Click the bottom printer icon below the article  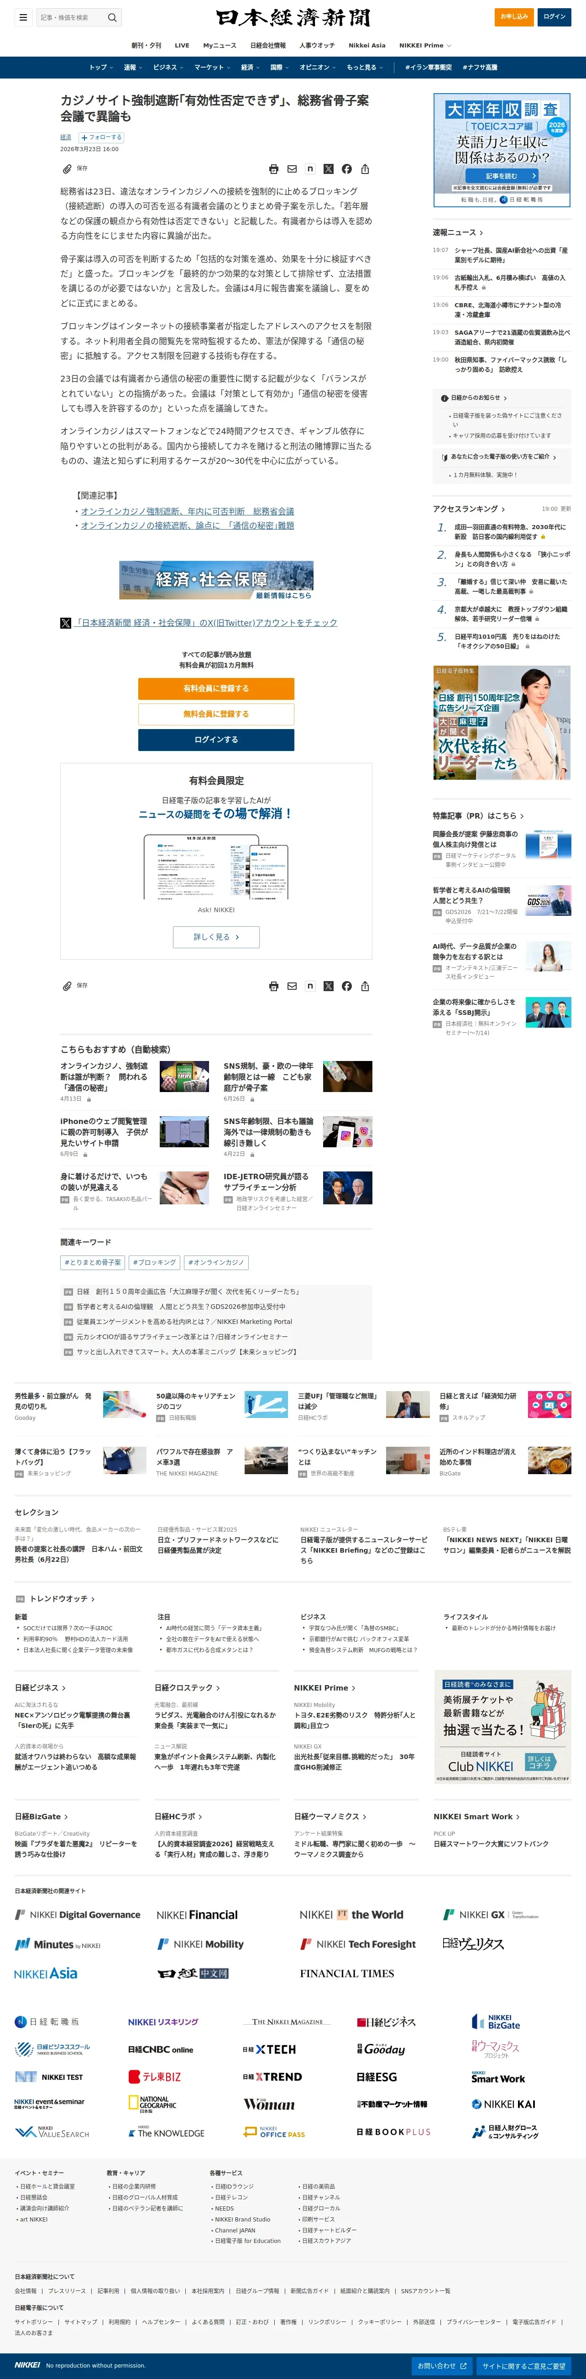click(x=273, y=986)
